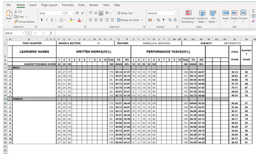Open Font group dialog launcher
Image resolution: width=256 pixels, height=154 pixels.
pyautogui.click(x=85, y=27)
